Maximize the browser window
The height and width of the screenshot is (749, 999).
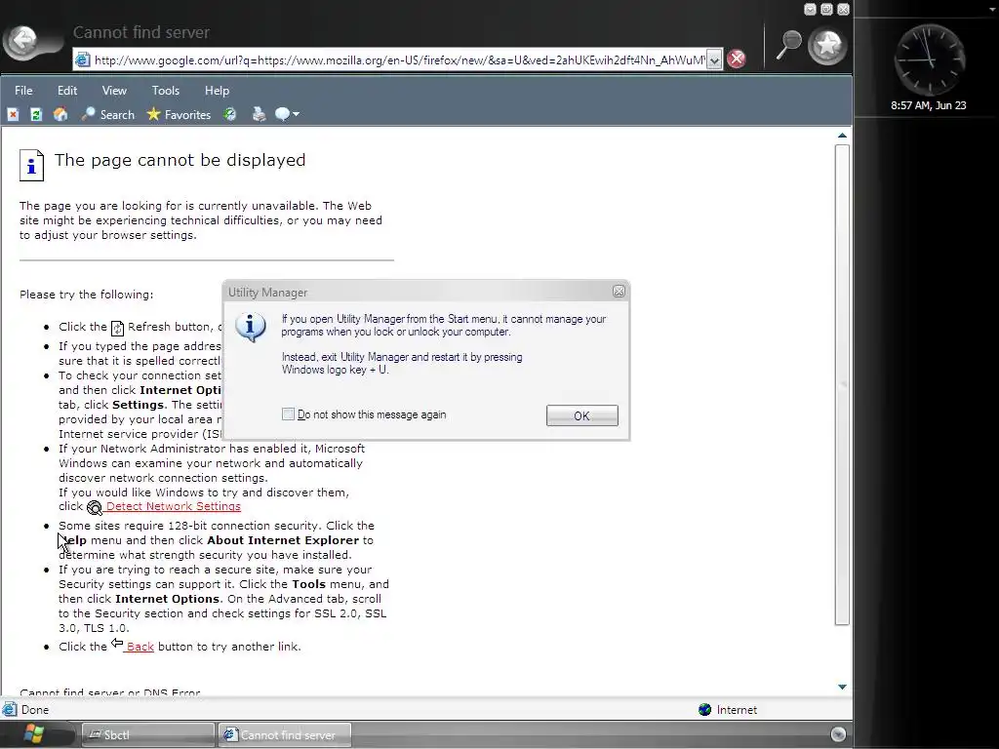[826, 9]
